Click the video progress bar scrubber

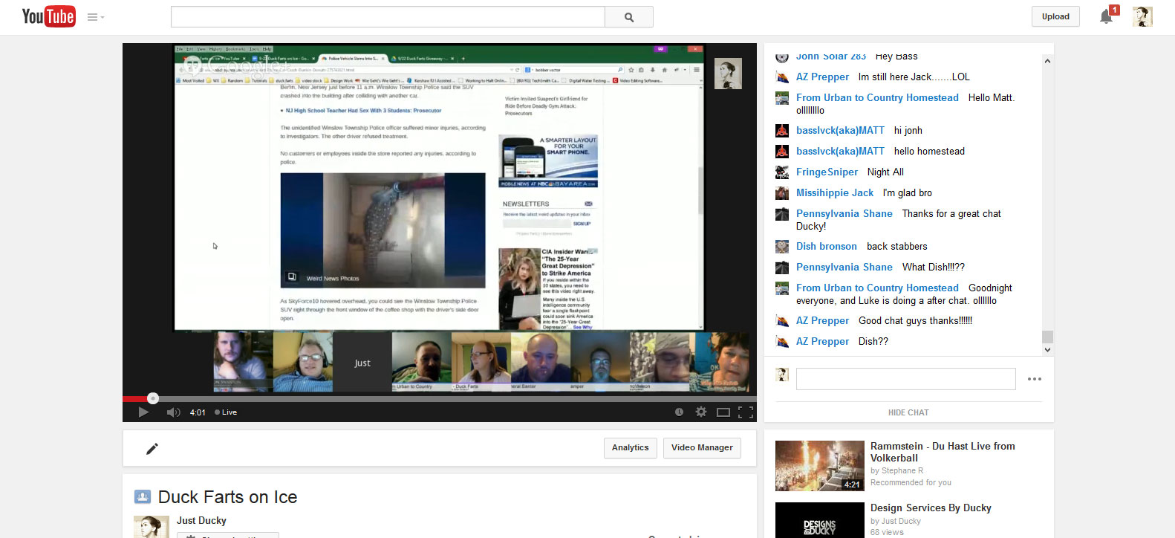153,398
